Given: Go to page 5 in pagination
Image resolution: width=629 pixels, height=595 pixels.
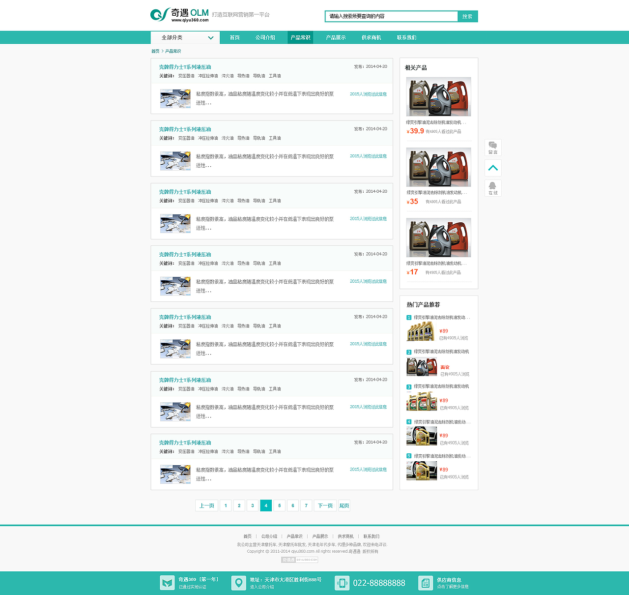Looking at the screenshot, I should pos(280,506).
